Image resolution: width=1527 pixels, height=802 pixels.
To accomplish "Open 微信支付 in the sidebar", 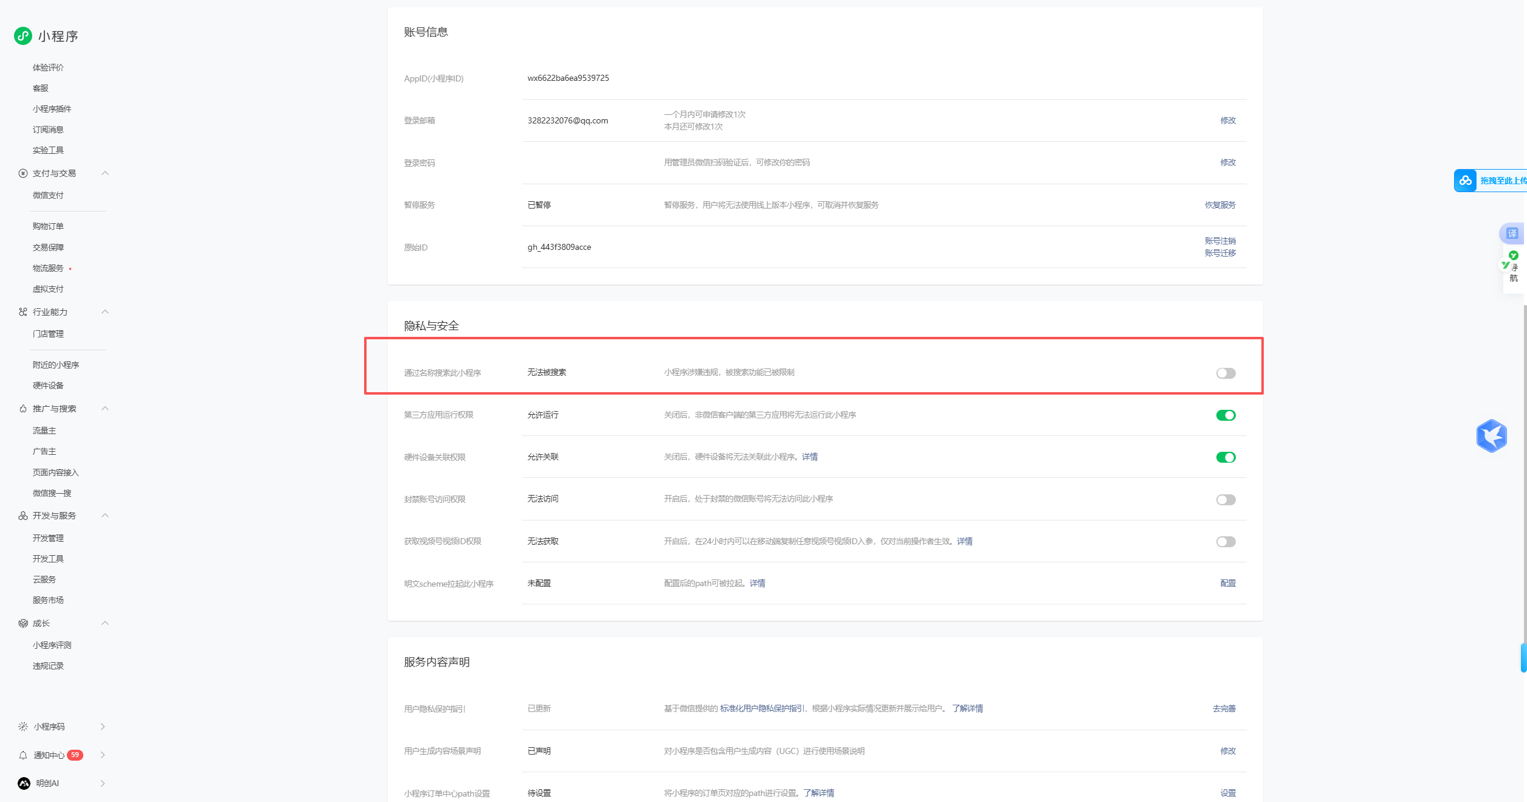I will tap(48, 195).
